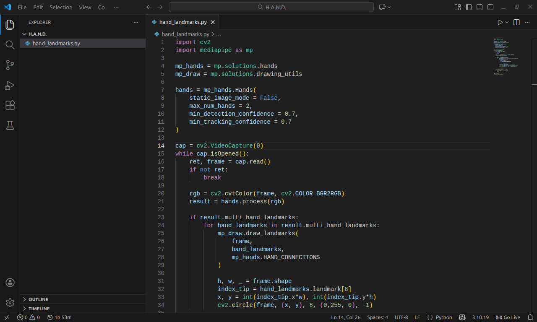The width and height of the screenshot is (537, 322).
Task: Expand the Outline section
Action: [x=38, y=299]
